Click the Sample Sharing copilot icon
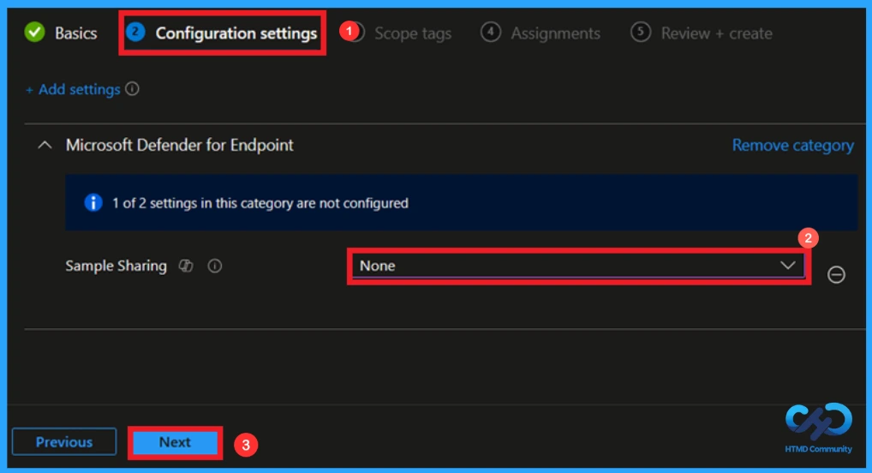The height and width of the screenshot is (473, 872). pos(186,266)
